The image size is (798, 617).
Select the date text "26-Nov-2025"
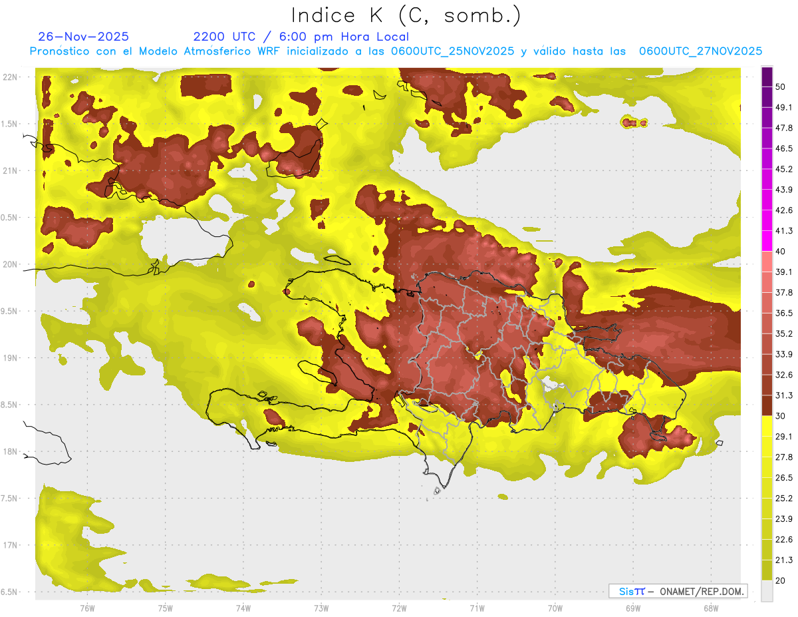[84, 37]
